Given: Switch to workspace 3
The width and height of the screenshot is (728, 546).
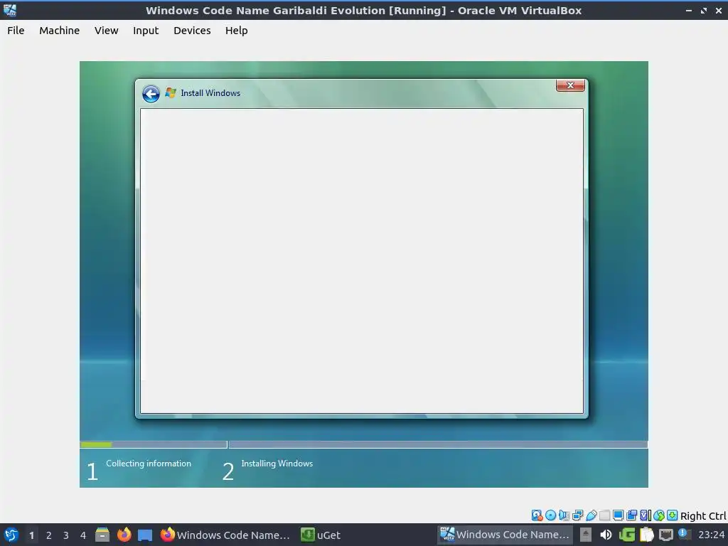Looking at the screenshot, I should (x=66, y=535).
